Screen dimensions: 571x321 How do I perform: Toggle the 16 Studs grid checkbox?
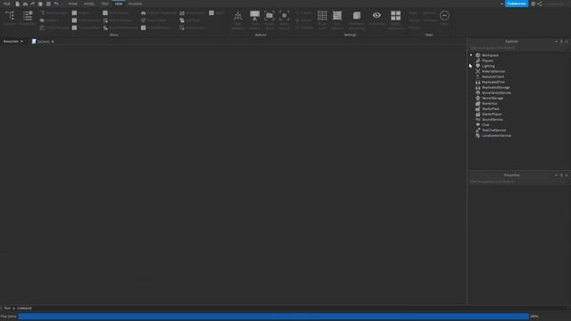coord(304,28)
